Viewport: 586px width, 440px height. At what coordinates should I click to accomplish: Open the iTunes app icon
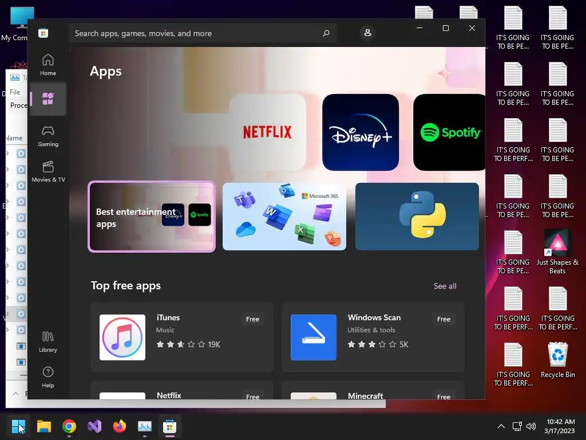point(122,337)
